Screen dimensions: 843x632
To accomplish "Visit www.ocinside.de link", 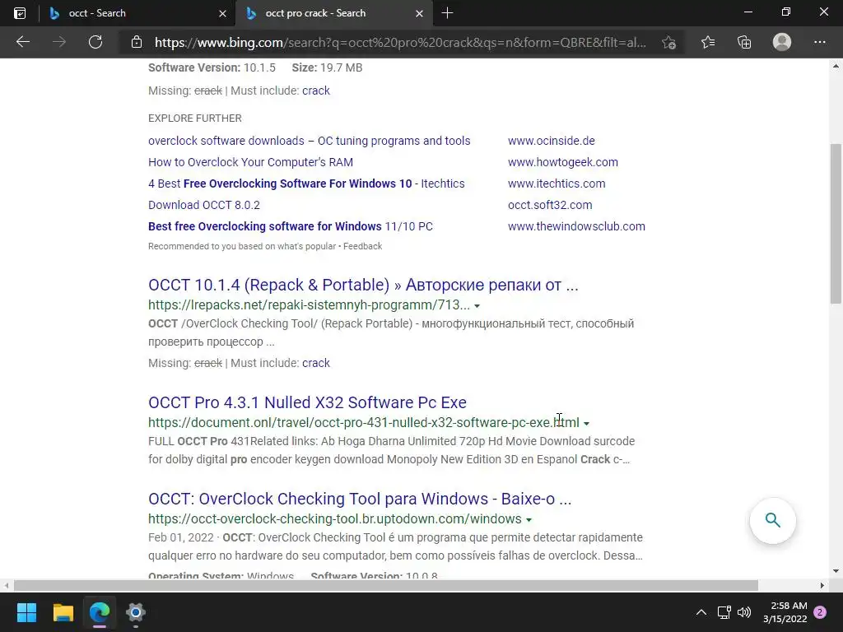I will pos(551,141).
